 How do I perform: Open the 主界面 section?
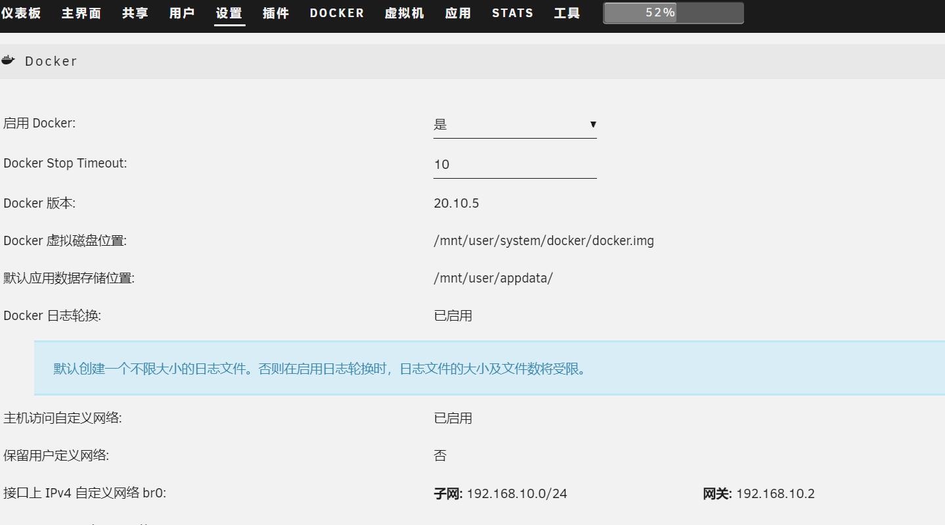80,13
